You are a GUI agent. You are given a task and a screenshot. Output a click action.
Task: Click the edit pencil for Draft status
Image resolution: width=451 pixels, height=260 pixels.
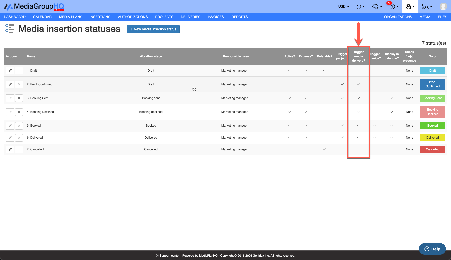point(10,71)
